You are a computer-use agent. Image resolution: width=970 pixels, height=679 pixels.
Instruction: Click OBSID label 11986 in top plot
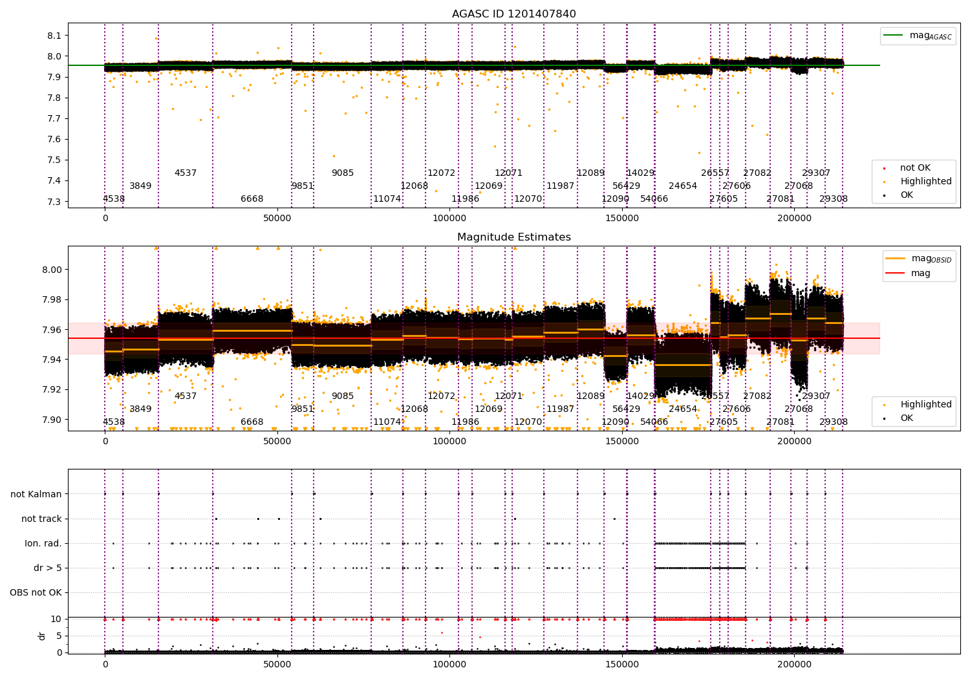(x=466, y=199)
